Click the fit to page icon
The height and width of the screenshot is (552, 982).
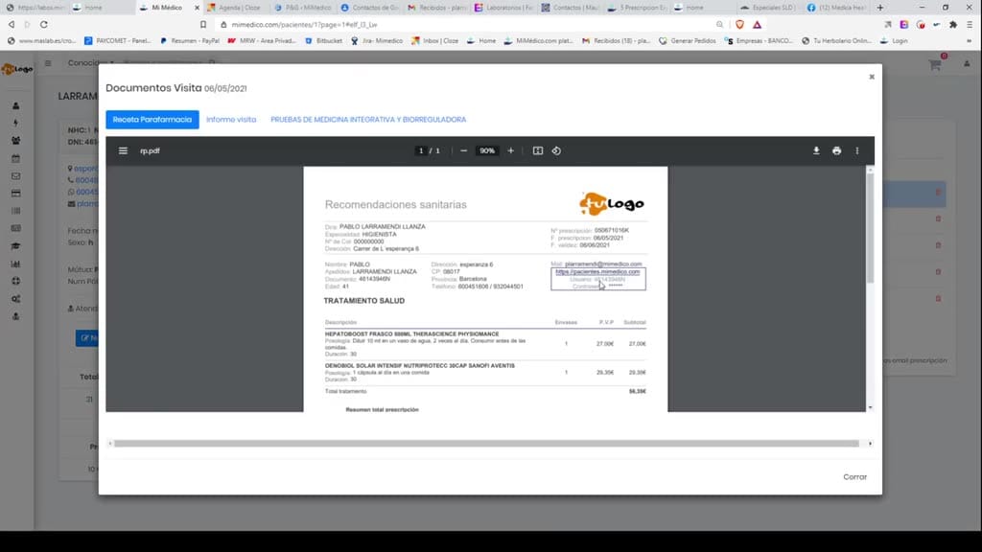pos(537,150)
